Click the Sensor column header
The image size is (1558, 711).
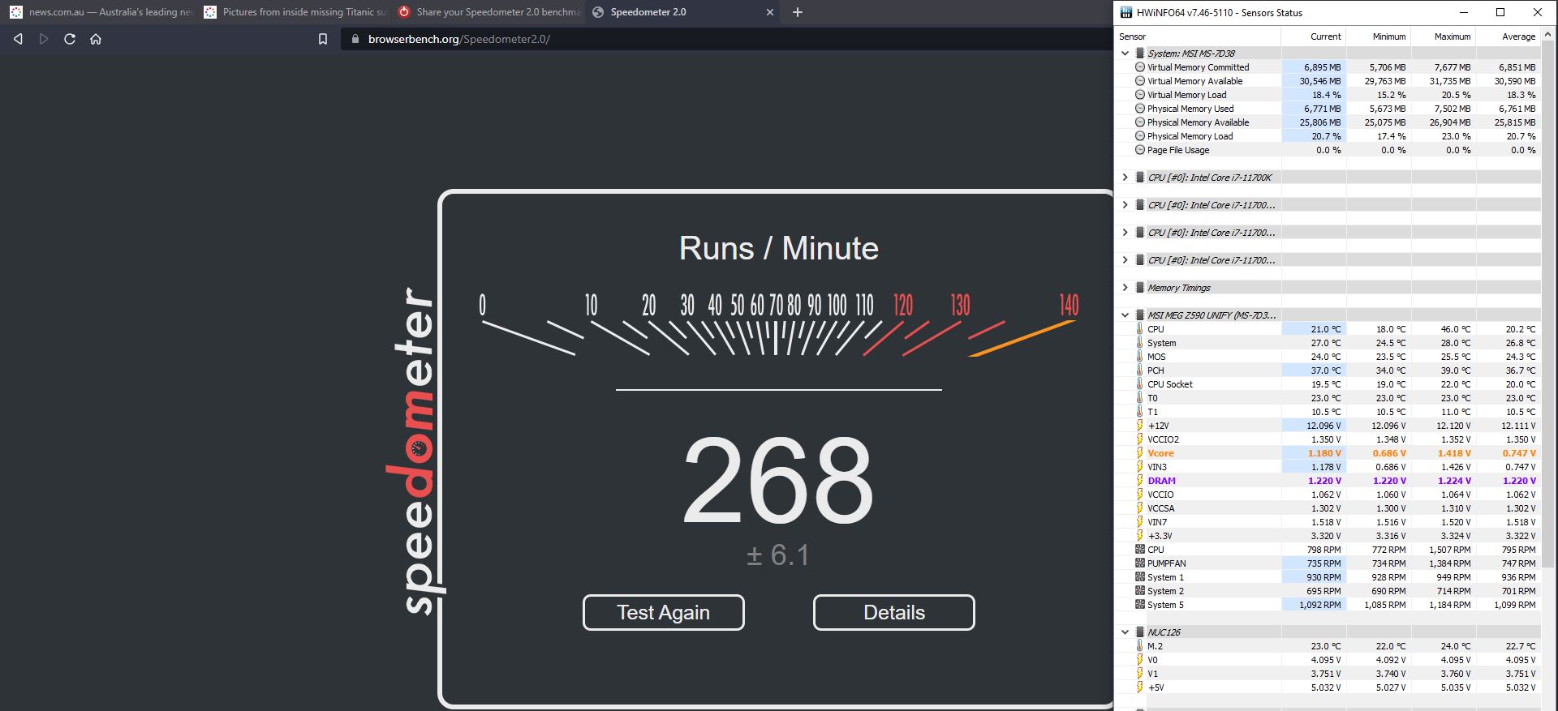click(x=1198, y=36)
